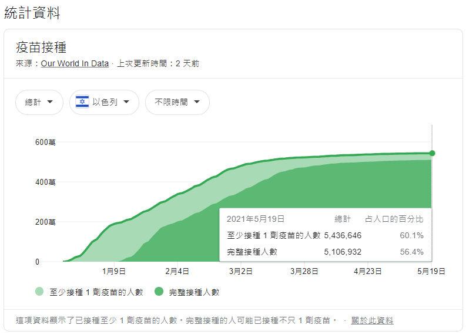The width and height of the screenshot is (466, 335).
Task: Click the 3月2日 axis label
Action: [x=241, y=271]
